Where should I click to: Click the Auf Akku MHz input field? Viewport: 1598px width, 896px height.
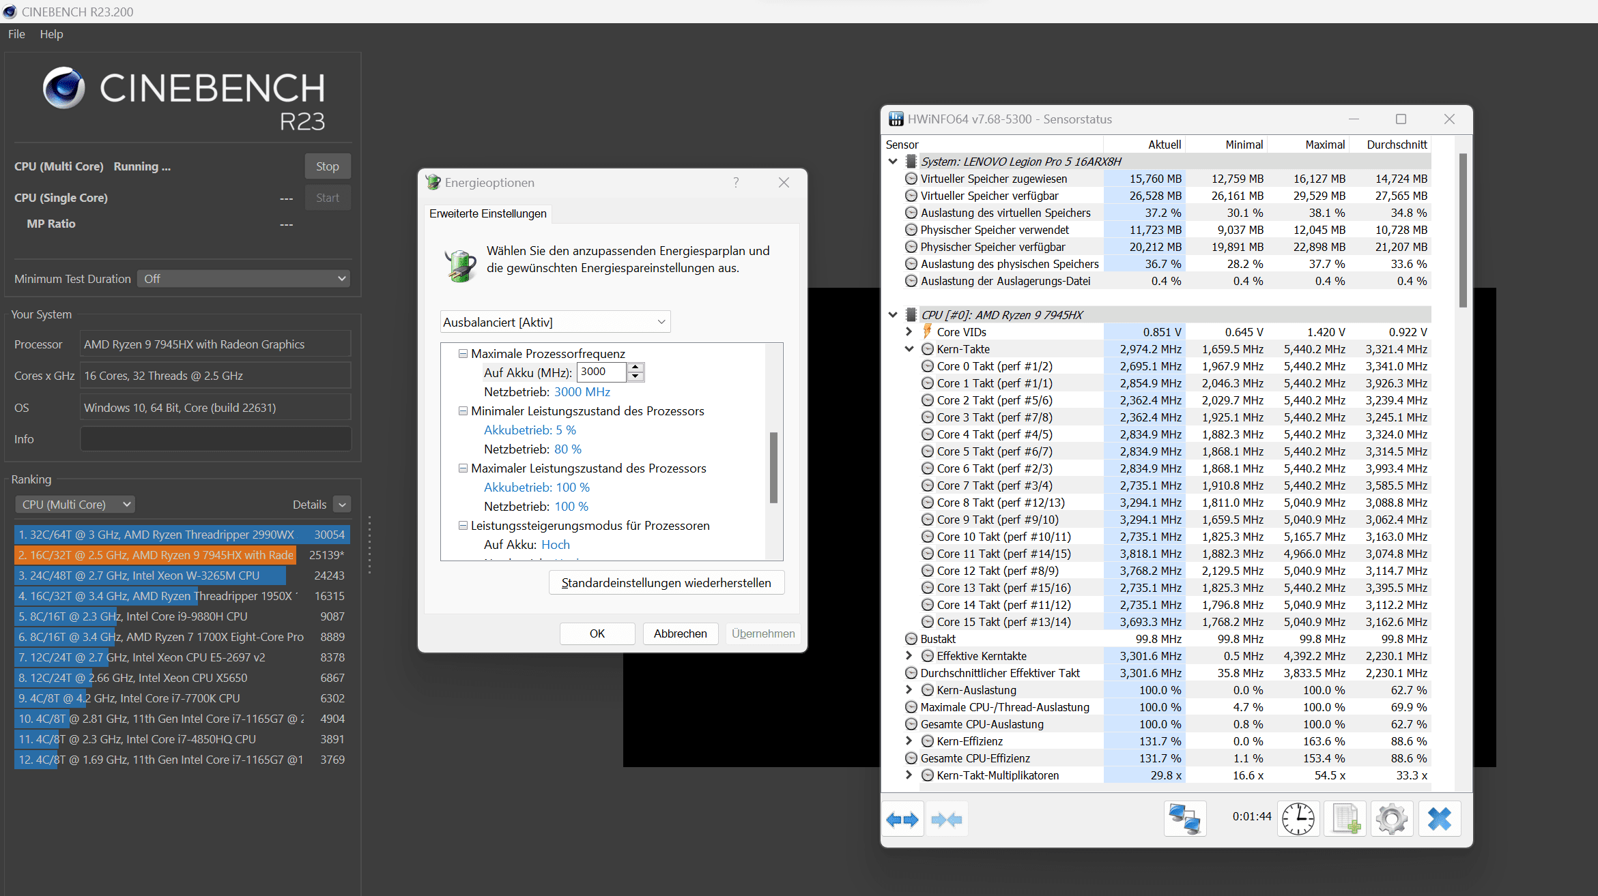[x=601, y=372]
